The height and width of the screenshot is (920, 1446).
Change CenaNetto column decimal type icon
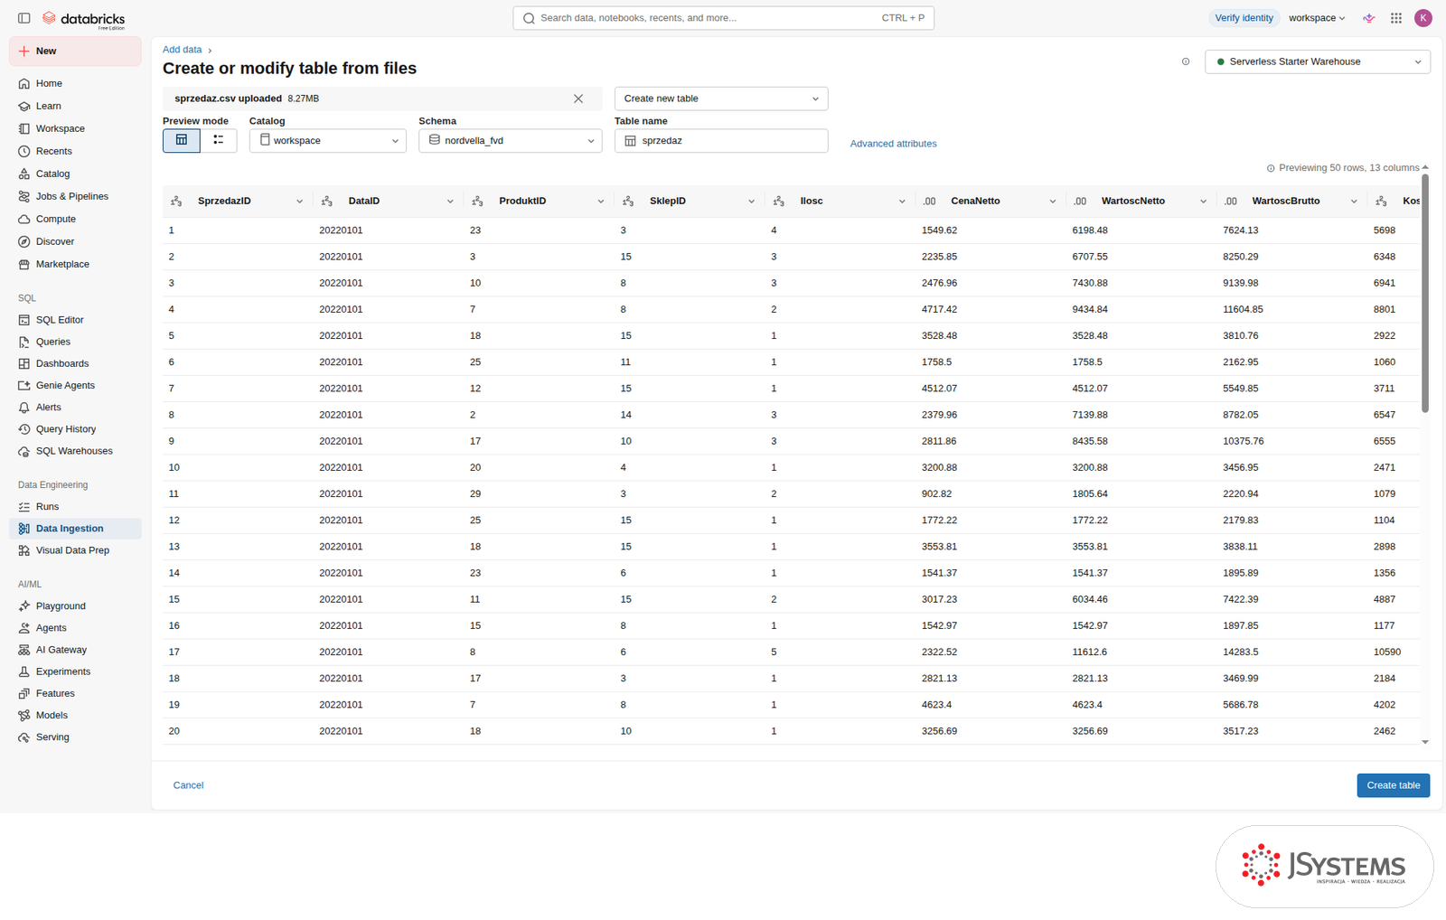pos(929,202)
